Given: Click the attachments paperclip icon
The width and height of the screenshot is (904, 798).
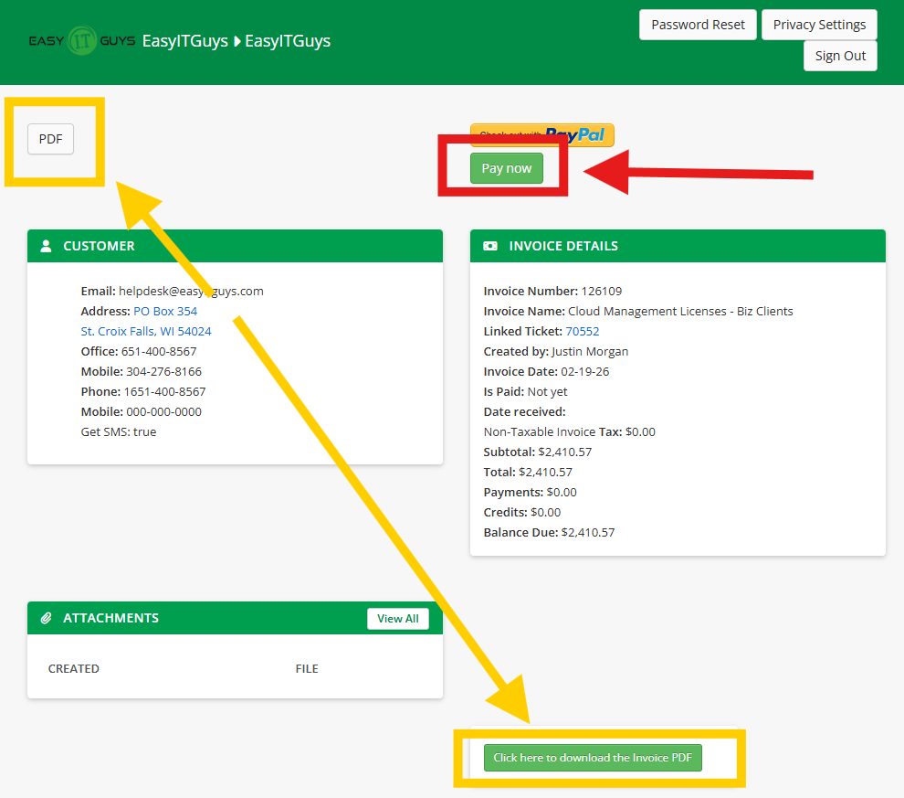Looking at the screenshot, I should pyautogui.click(x=47, y=619).
